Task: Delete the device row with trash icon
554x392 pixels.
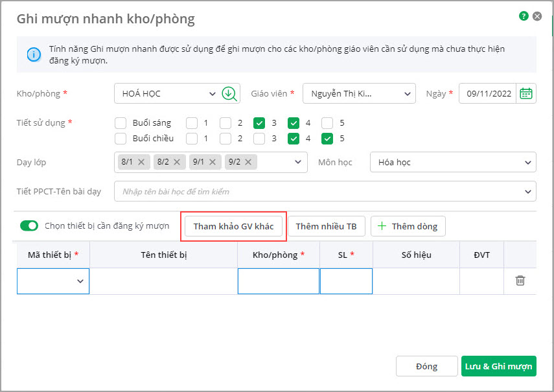Action: [520, 281]
